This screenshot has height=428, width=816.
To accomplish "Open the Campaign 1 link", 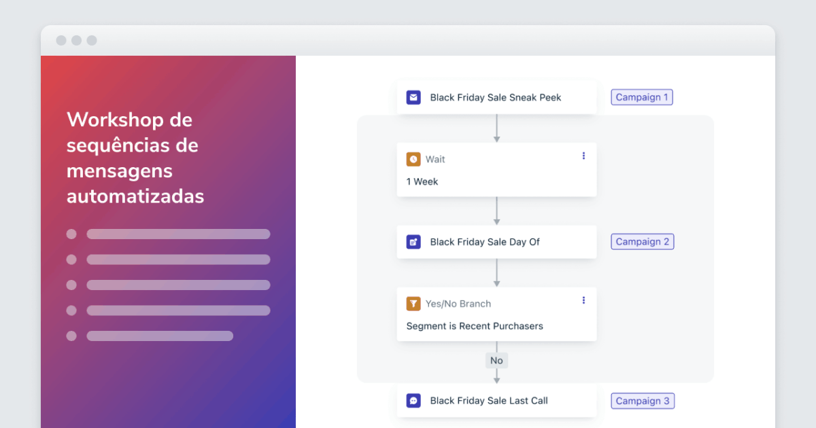I will 641,97.
